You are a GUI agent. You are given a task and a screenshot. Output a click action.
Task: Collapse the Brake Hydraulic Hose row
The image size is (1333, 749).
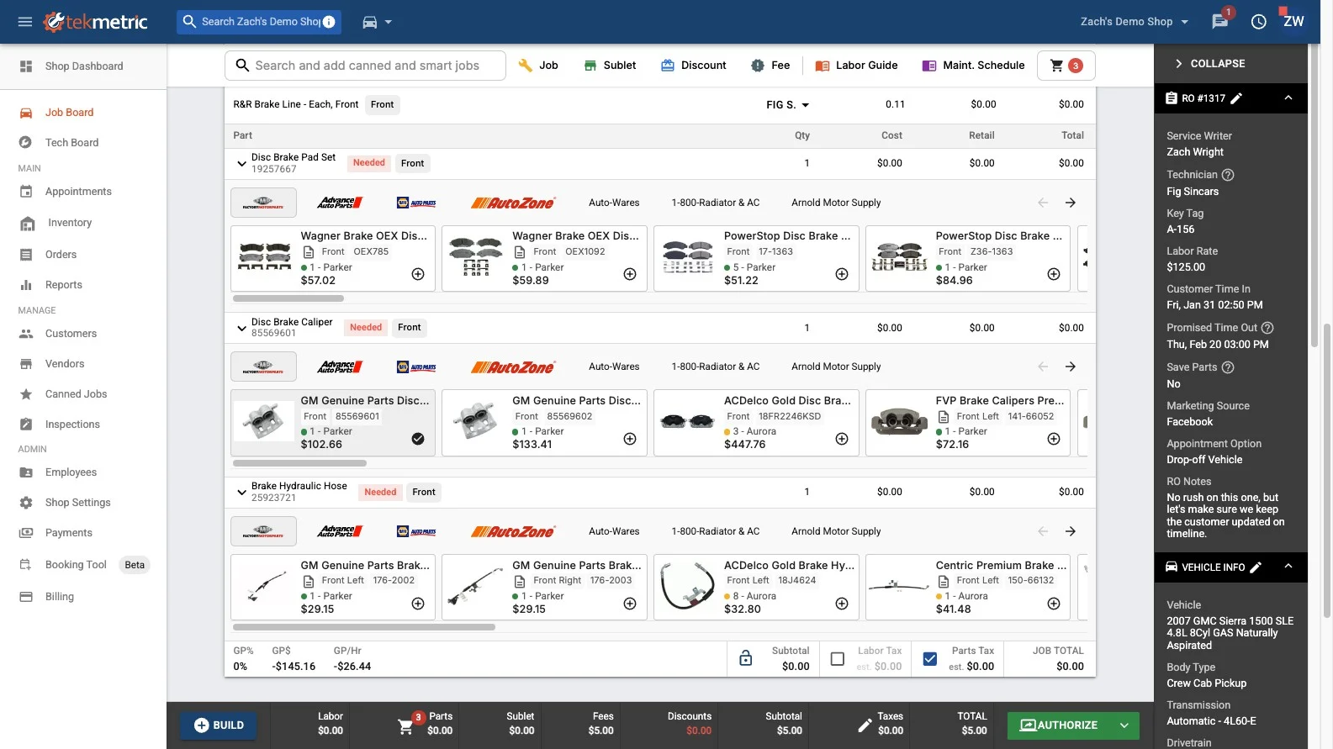(x=241, y=492)
